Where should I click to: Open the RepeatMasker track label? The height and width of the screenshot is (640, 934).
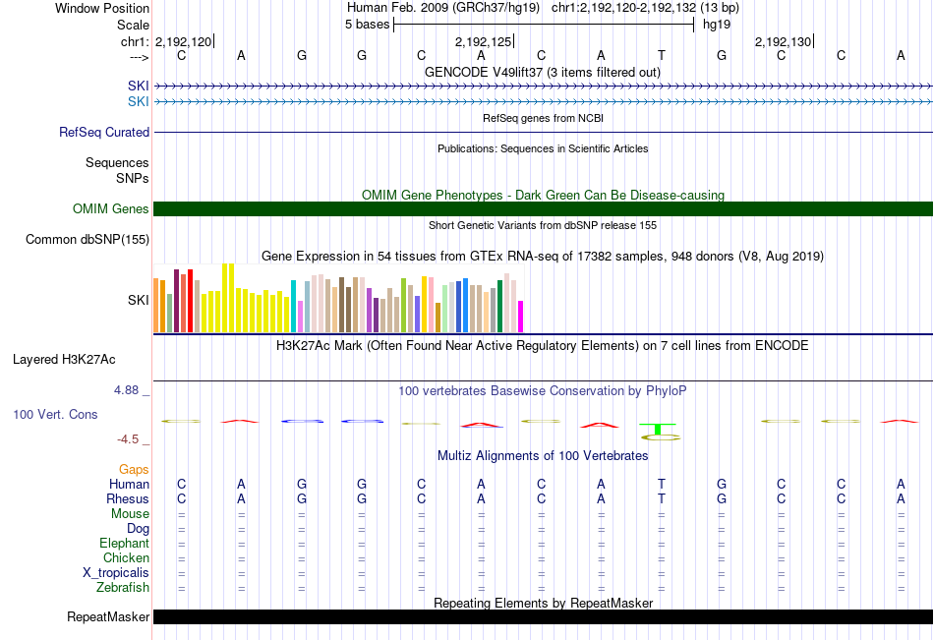tap(108, 617)
